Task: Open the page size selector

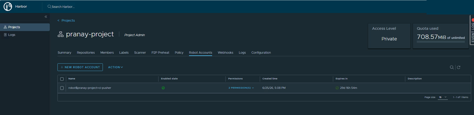Action: (x=443, y=97)
